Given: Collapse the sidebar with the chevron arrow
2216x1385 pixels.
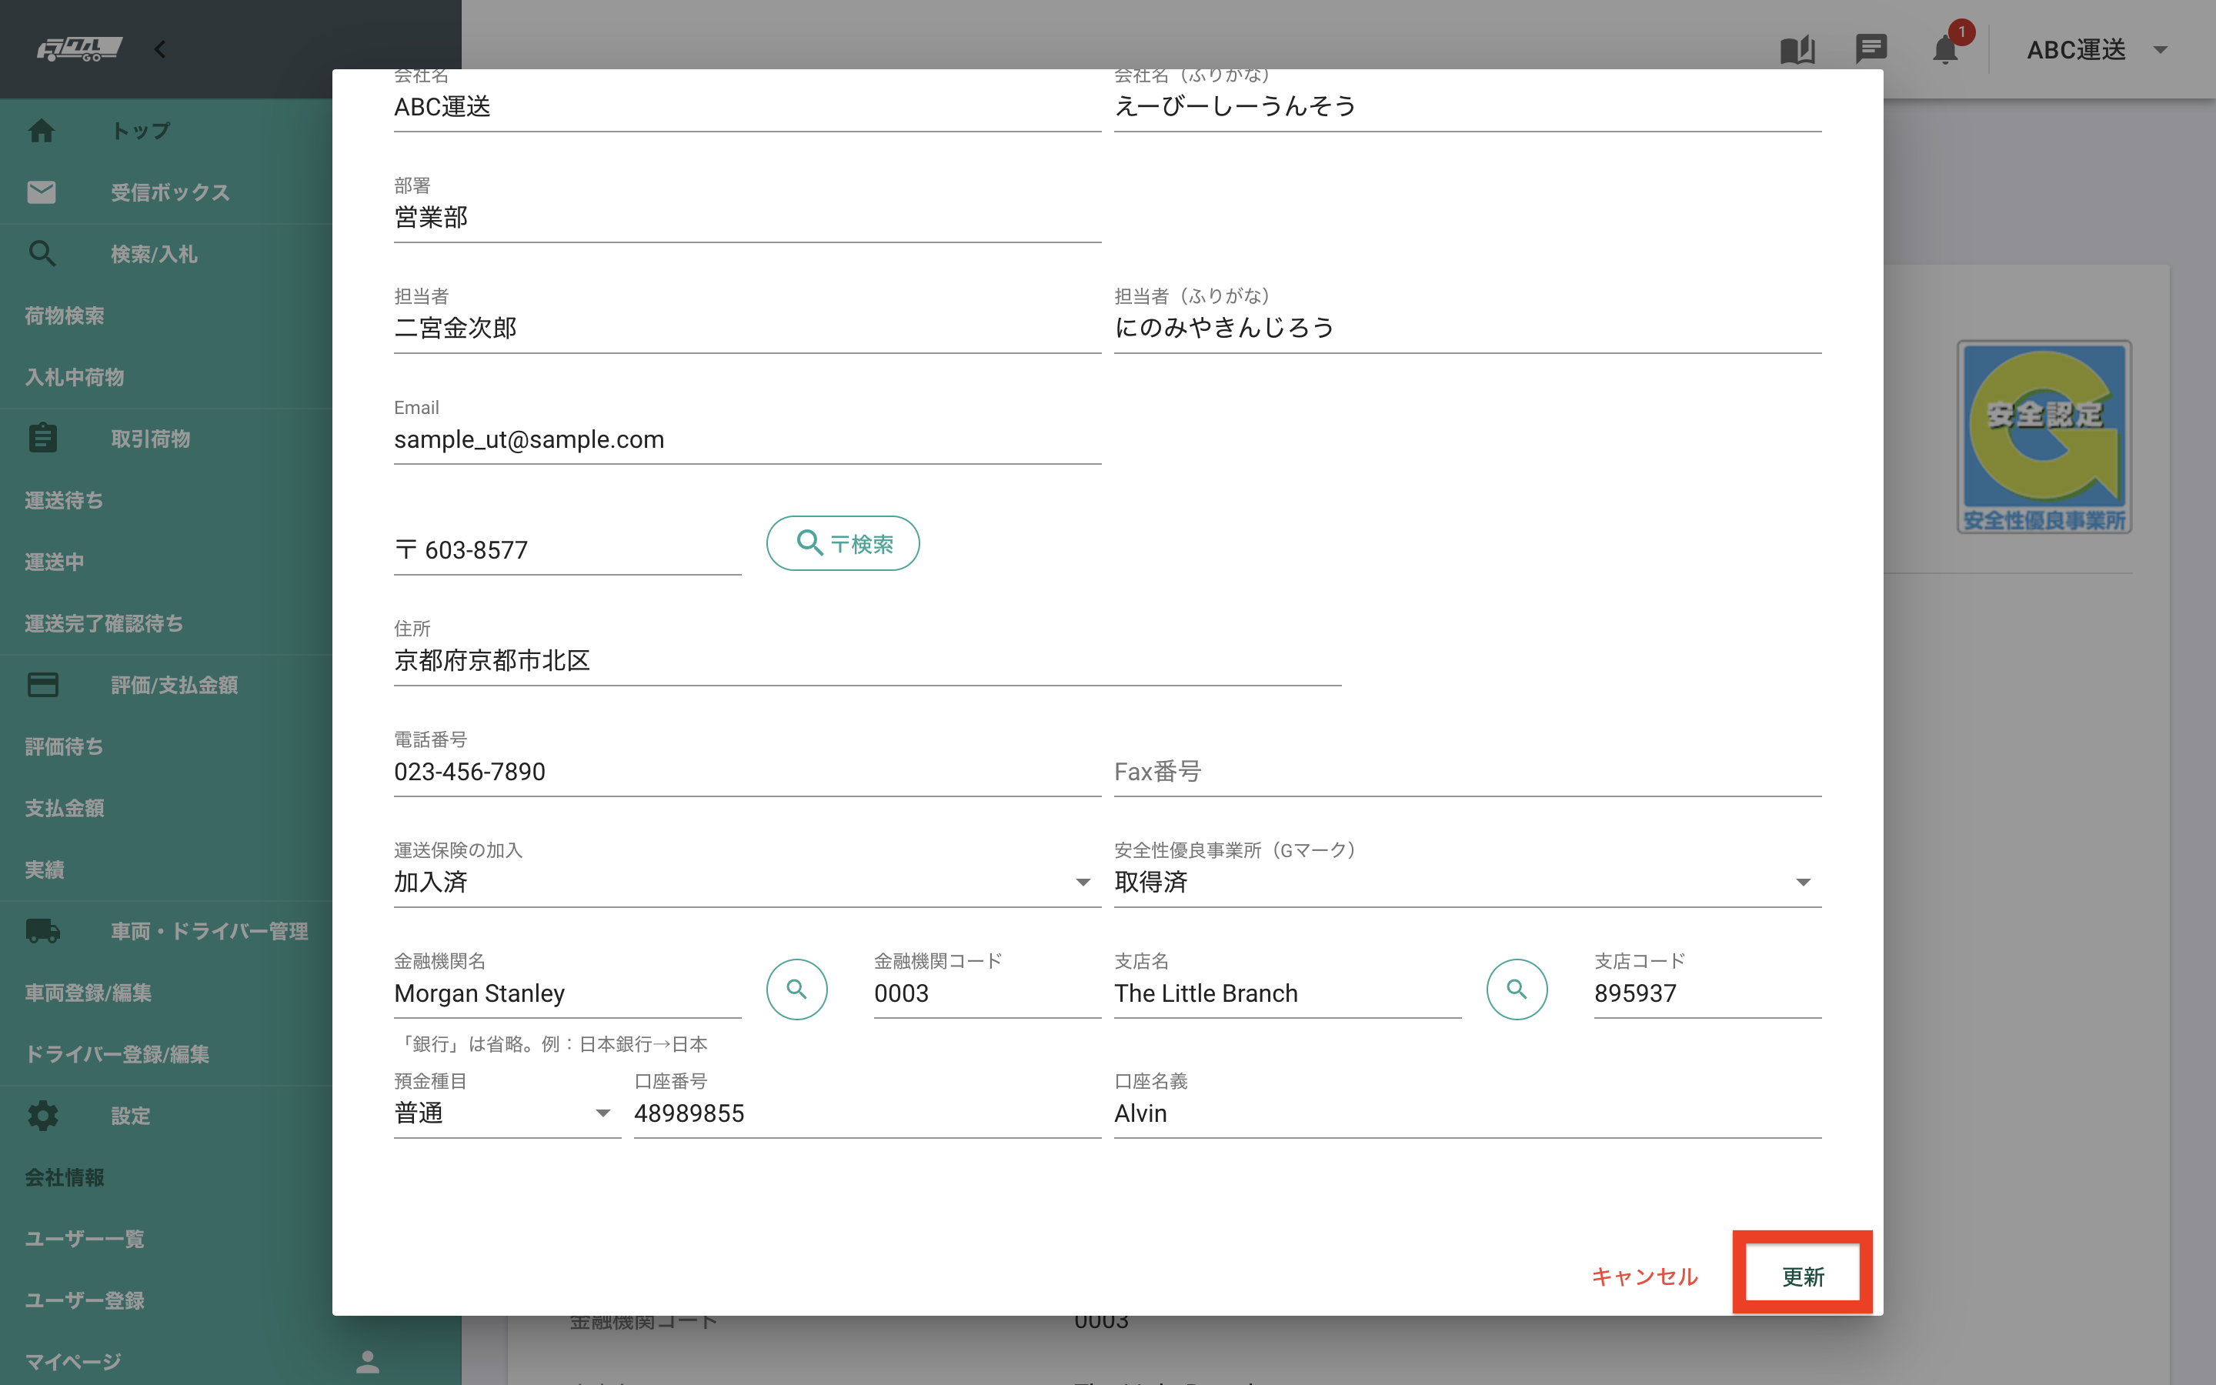Looking at the screenshot, I should pos(160,49).
